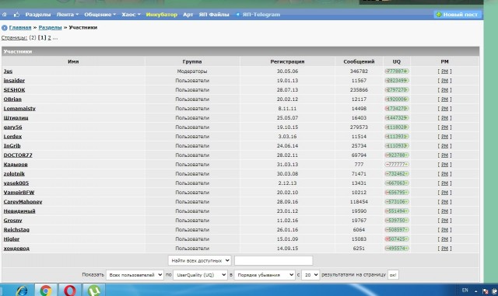Click the Новый пост button
This screenshot has height=296, width=498.
coord(458,15)
